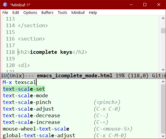Select the text-scale-pinch completion candidate

coord(27,102)
